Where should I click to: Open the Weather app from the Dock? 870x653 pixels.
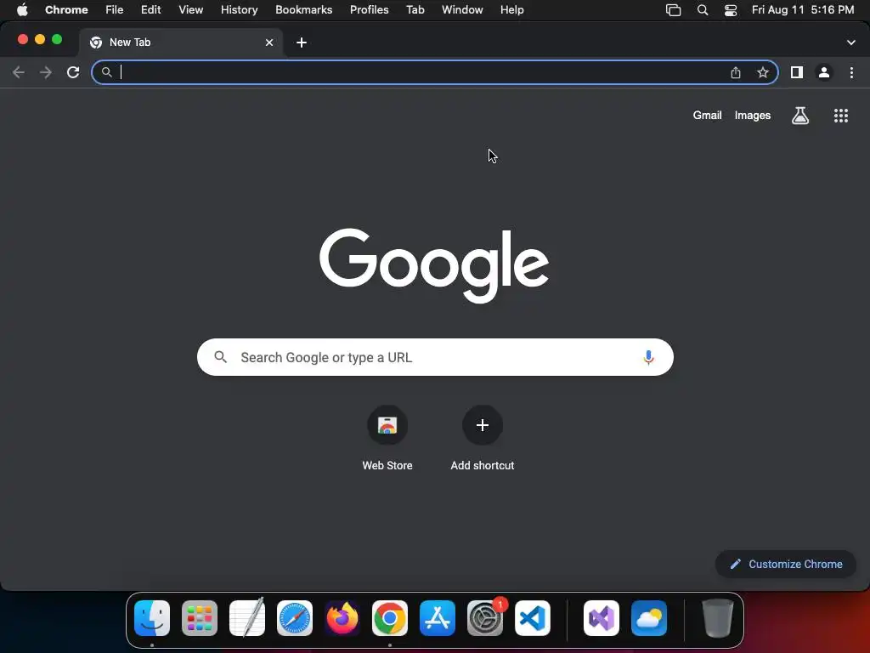[649, 618]
